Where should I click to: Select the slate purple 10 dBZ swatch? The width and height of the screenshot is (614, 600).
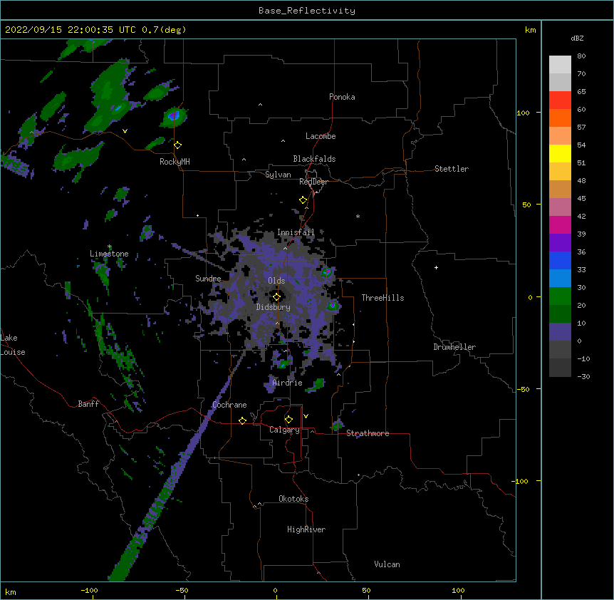pos(560,332)
